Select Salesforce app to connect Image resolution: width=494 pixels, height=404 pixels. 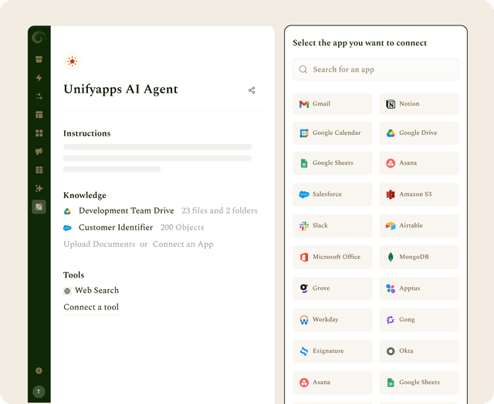[333, 194]
